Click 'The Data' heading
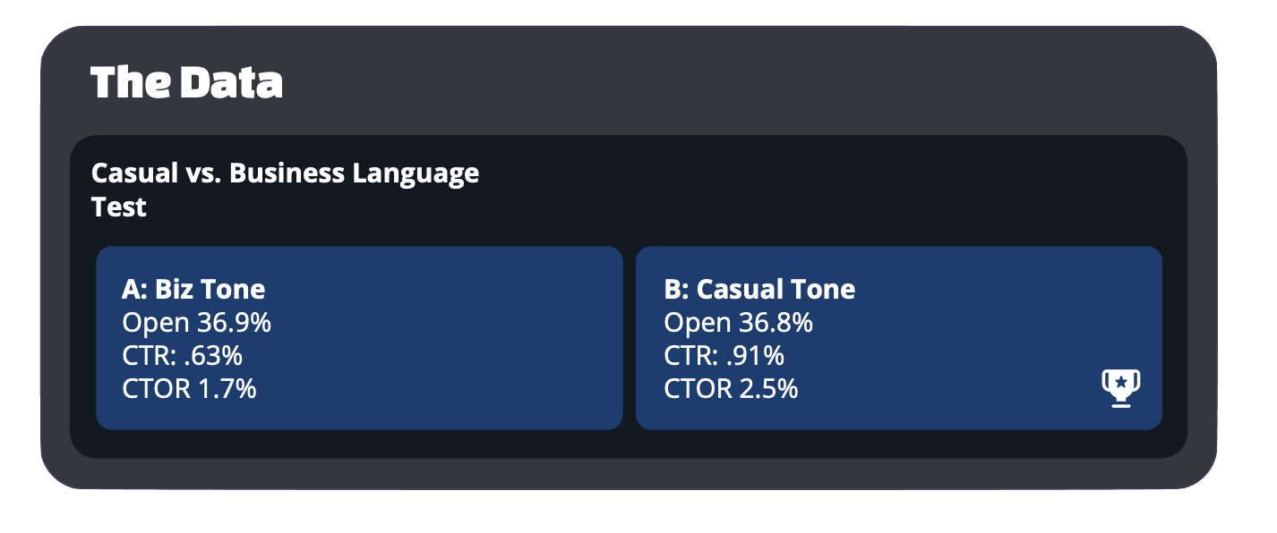This screenshot has height=533, width=1277. [187, 82]
